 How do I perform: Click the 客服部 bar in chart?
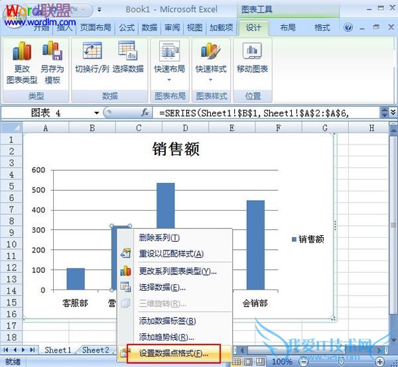[76, 279]
